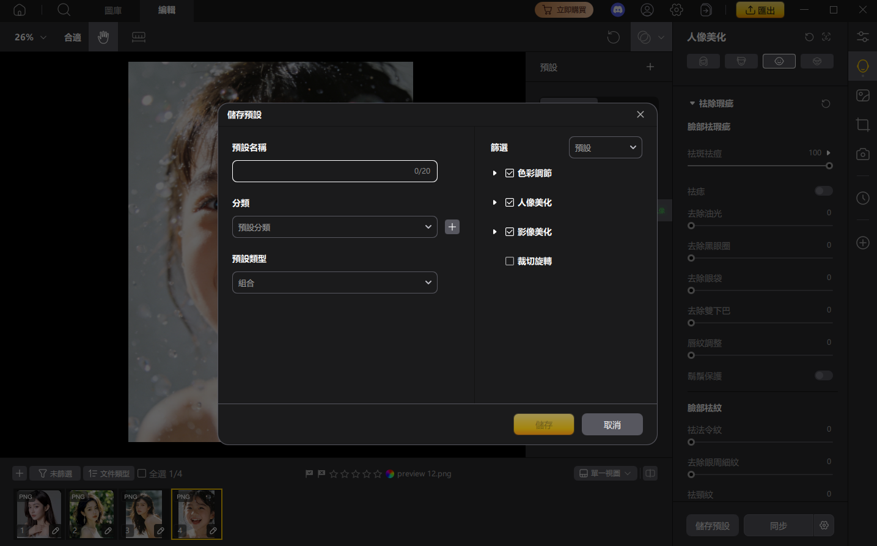The width and height of the screenshot is (877, 546).
Task: Click the 取消 button
Action: point(612,424)
